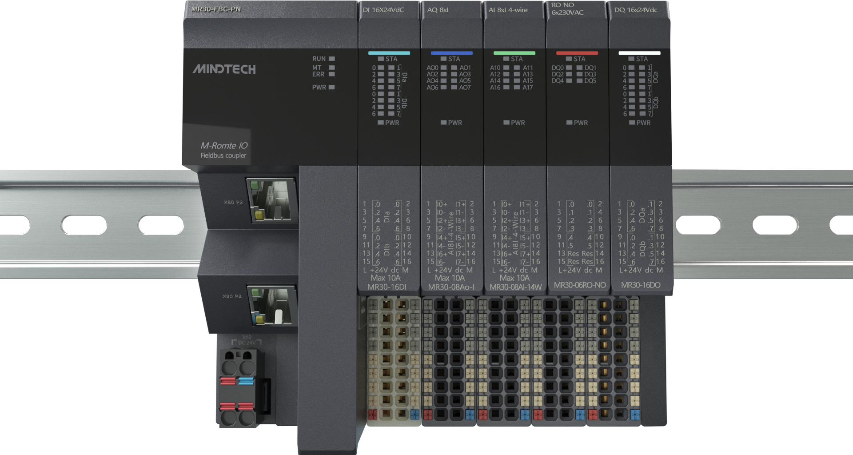Click the M-Romte IO Fieldbus coupler label
The height and width of the screenshot is (455, 853).
[x=223, y=150]
